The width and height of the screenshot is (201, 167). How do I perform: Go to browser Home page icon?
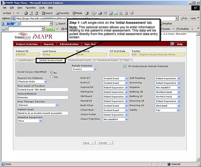tap(36, 13)
